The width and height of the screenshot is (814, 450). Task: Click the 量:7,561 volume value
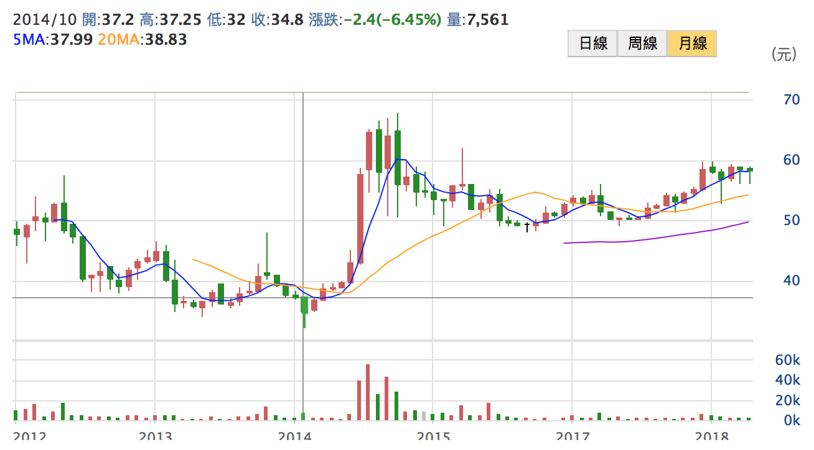pos(478,20)
